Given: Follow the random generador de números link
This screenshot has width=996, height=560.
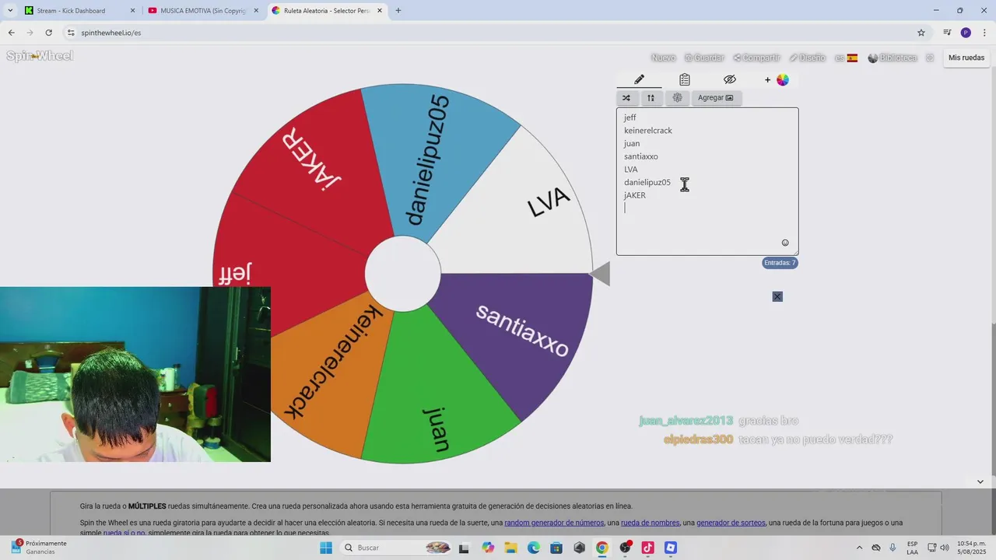Looking at the screenshot, I should 554,523.
